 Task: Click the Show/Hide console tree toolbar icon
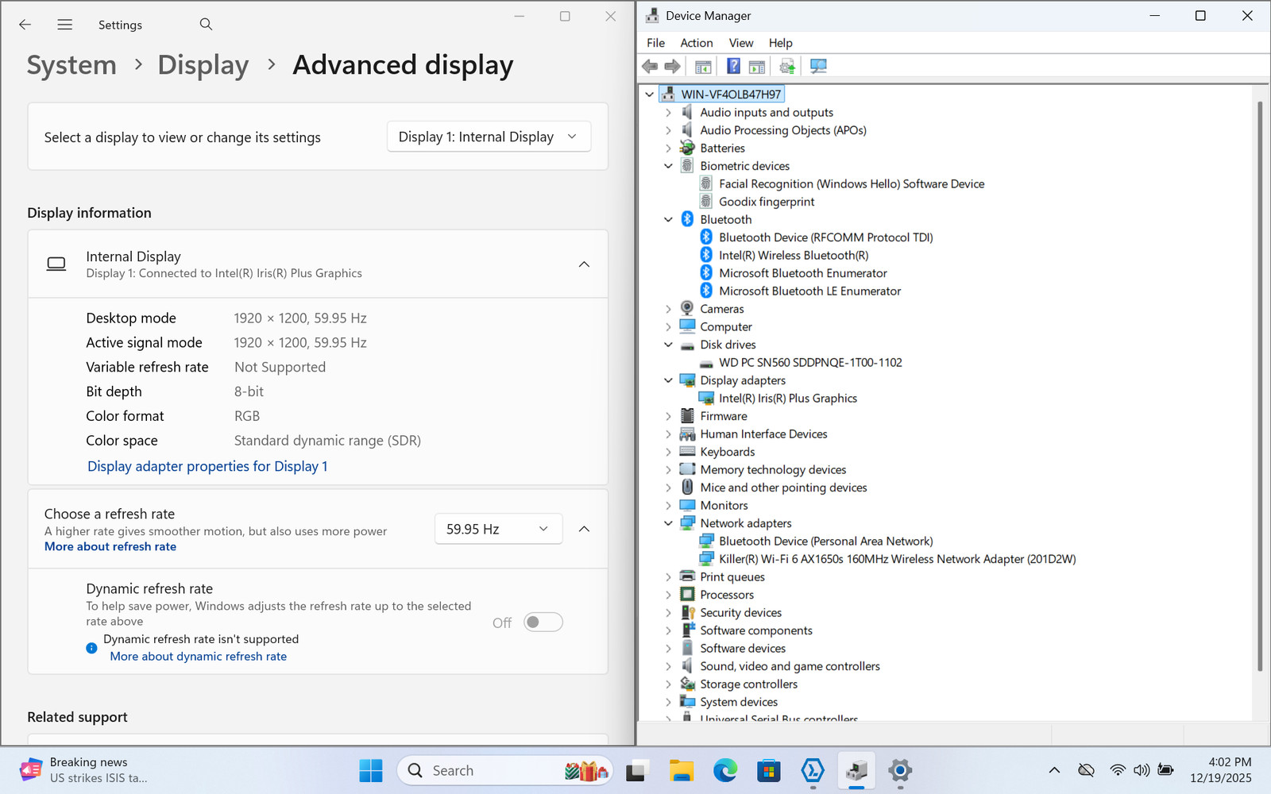(703, 67)
